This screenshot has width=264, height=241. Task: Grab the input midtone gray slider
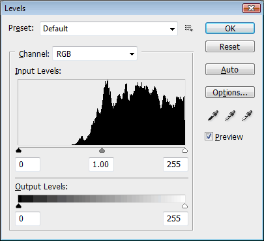click(x=102, y=150)
